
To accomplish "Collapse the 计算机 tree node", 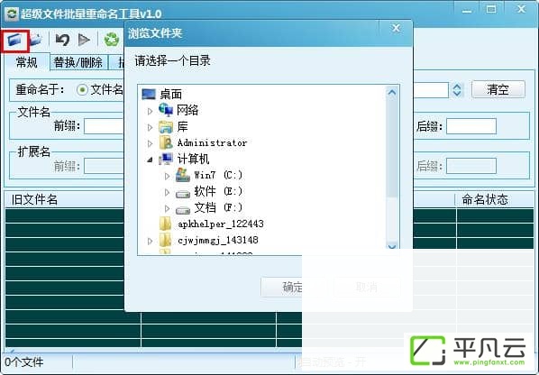I will [150, 160].
